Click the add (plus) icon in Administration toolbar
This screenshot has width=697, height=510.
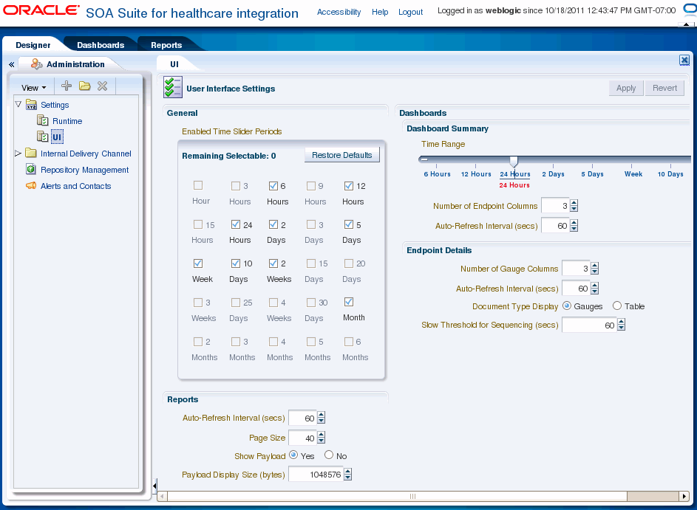coord(67,86)
